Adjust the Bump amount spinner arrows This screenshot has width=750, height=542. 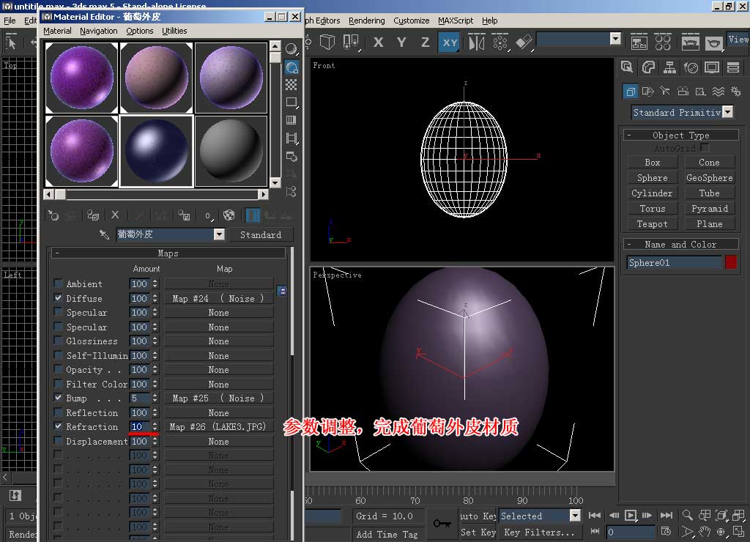[x=155, y=398]
